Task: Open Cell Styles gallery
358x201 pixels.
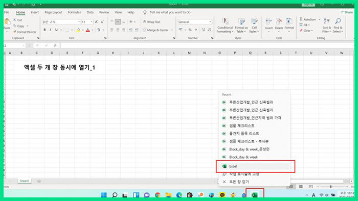Action: (x=254, y=26)
